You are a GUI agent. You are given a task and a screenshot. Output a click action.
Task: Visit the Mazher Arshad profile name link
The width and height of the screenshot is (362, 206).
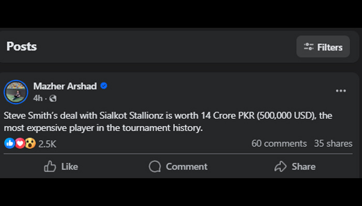pyautogui.click(x=65, y=86)
